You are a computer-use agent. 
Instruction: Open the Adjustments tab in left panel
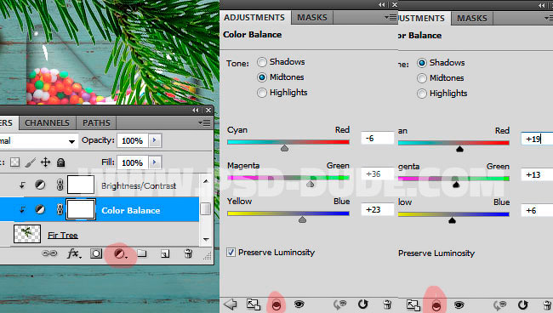pyautogui.click(x=254, y=17)
